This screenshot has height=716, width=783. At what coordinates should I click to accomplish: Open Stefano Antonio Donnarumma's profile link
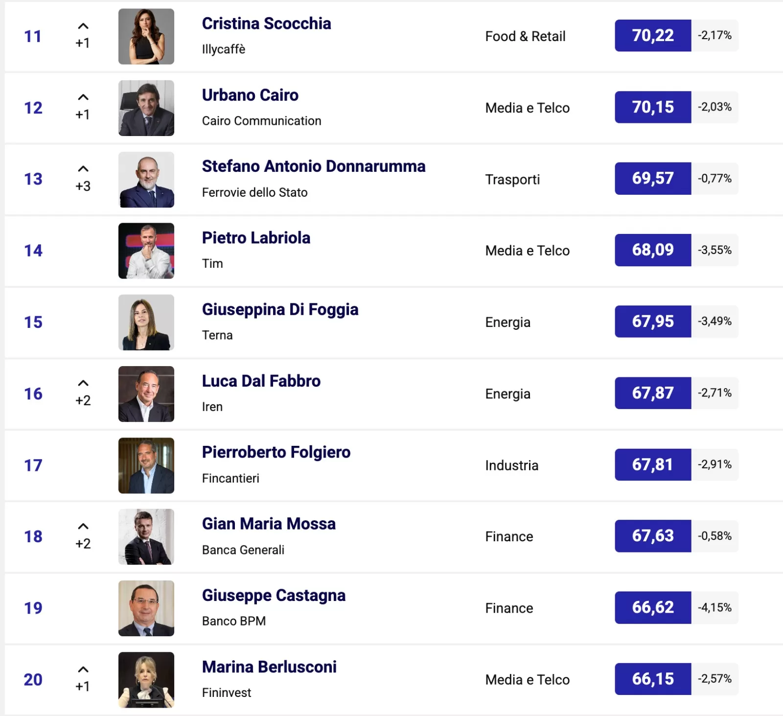[x=314, y=166]
